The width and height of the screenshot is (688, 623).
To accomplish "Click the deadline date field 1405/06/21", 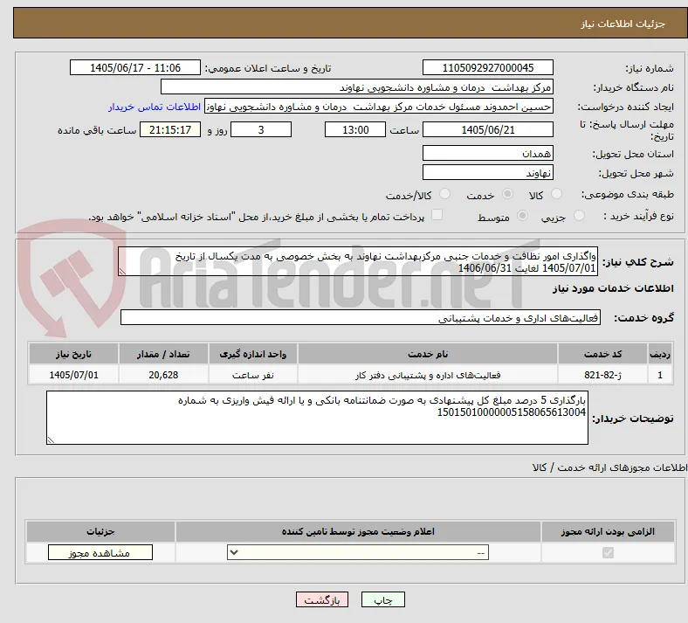I will (x=487, y=130).
